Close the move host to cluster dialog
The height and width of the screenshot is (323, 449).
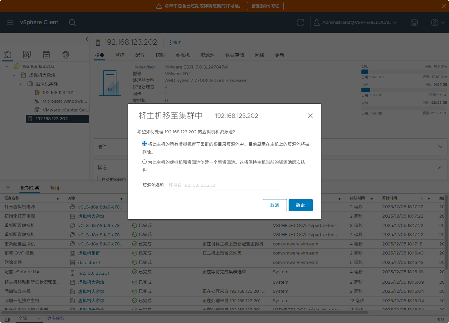(x=310, y=116)
